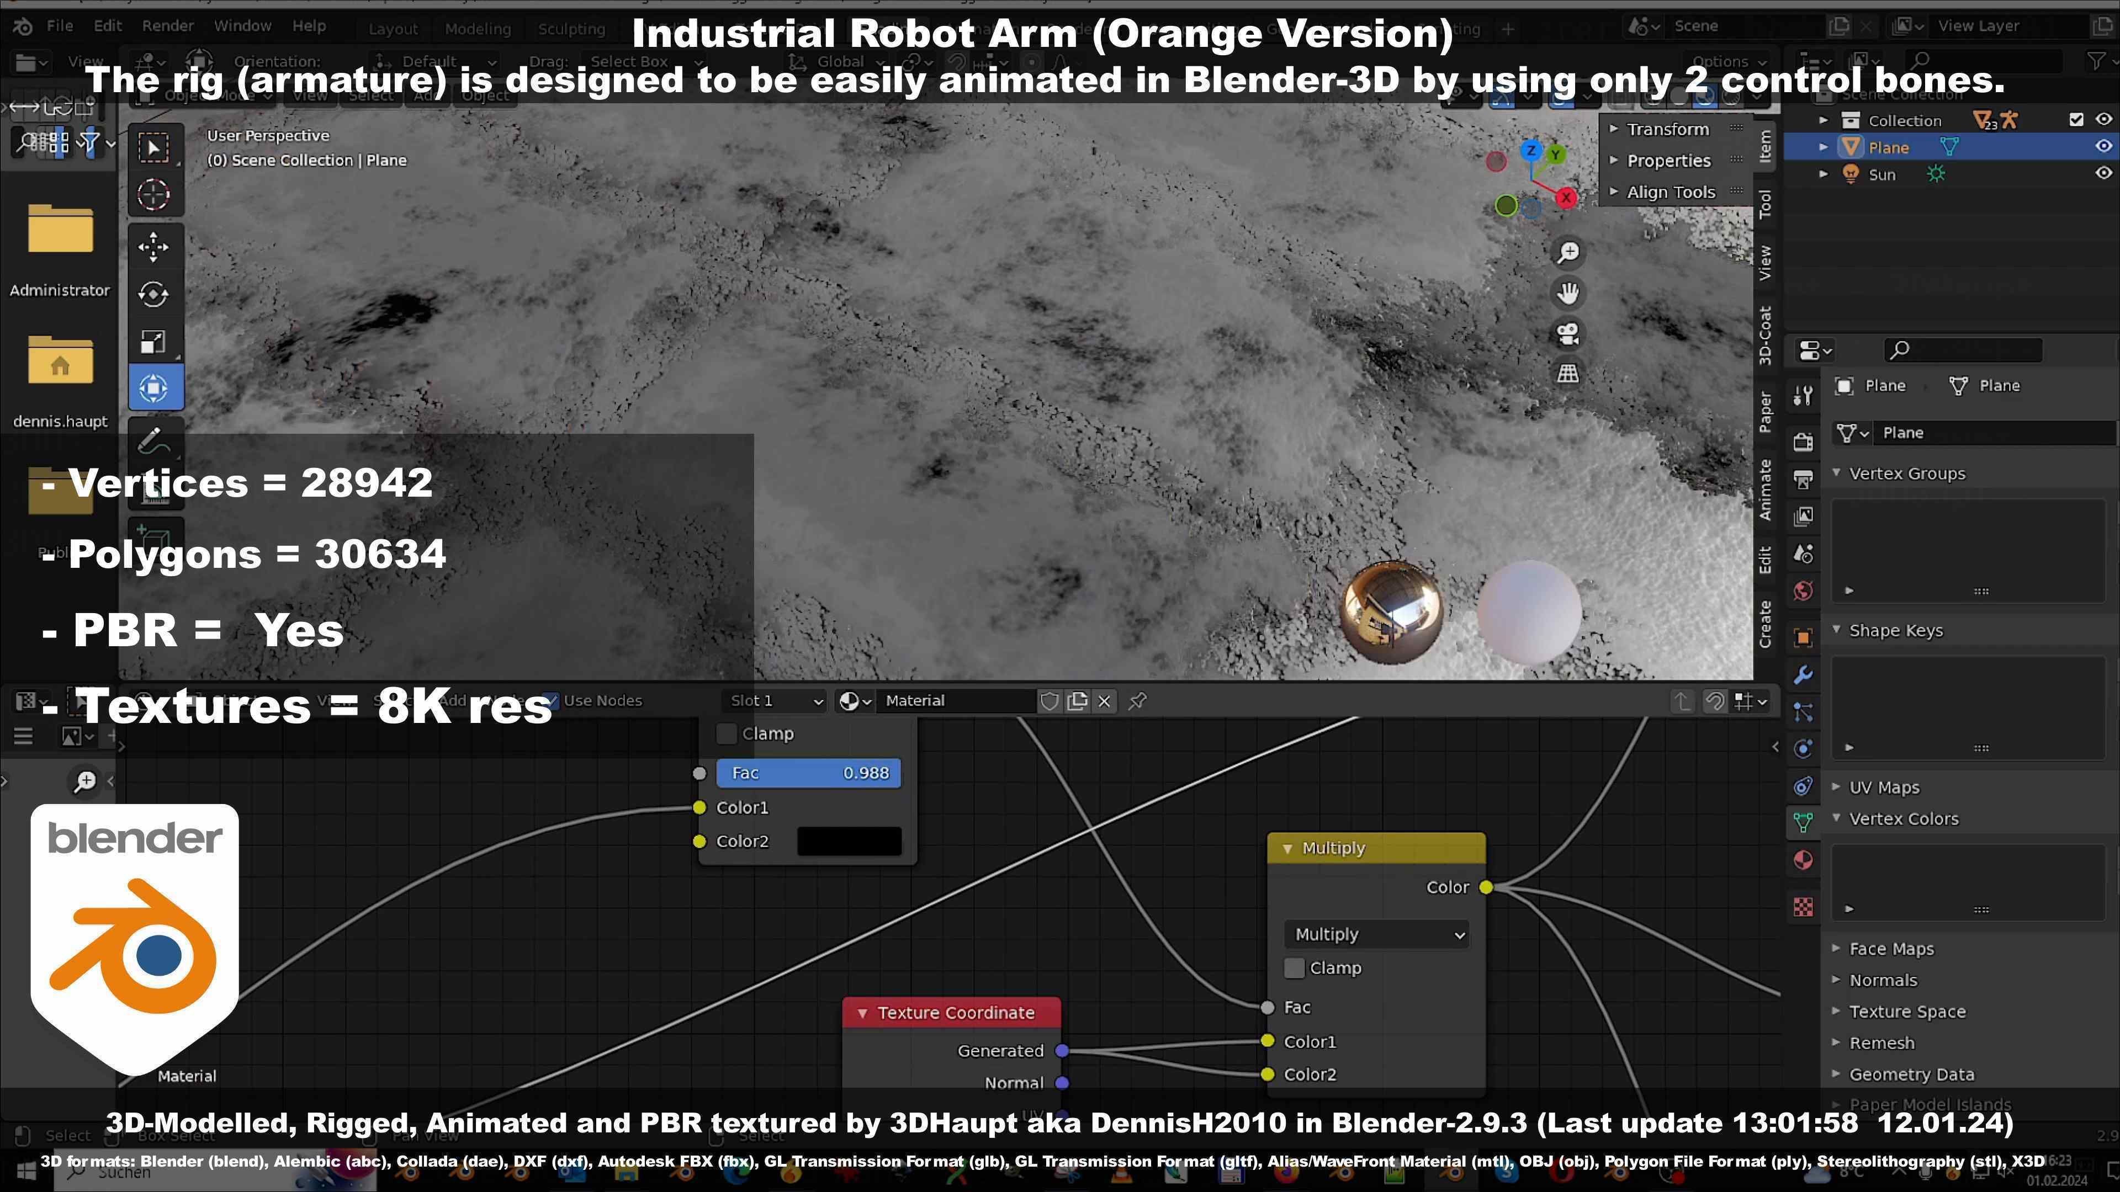Activate the 3D Cursor tool
Image resolution: width=2120 pixels, height=1192 pixels.
click(x=154, y=195)
